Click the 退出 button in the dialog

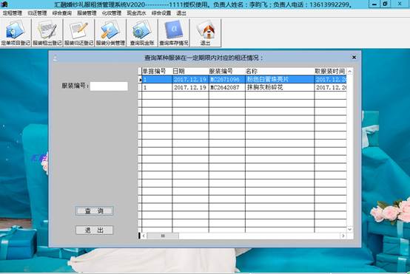95,230
